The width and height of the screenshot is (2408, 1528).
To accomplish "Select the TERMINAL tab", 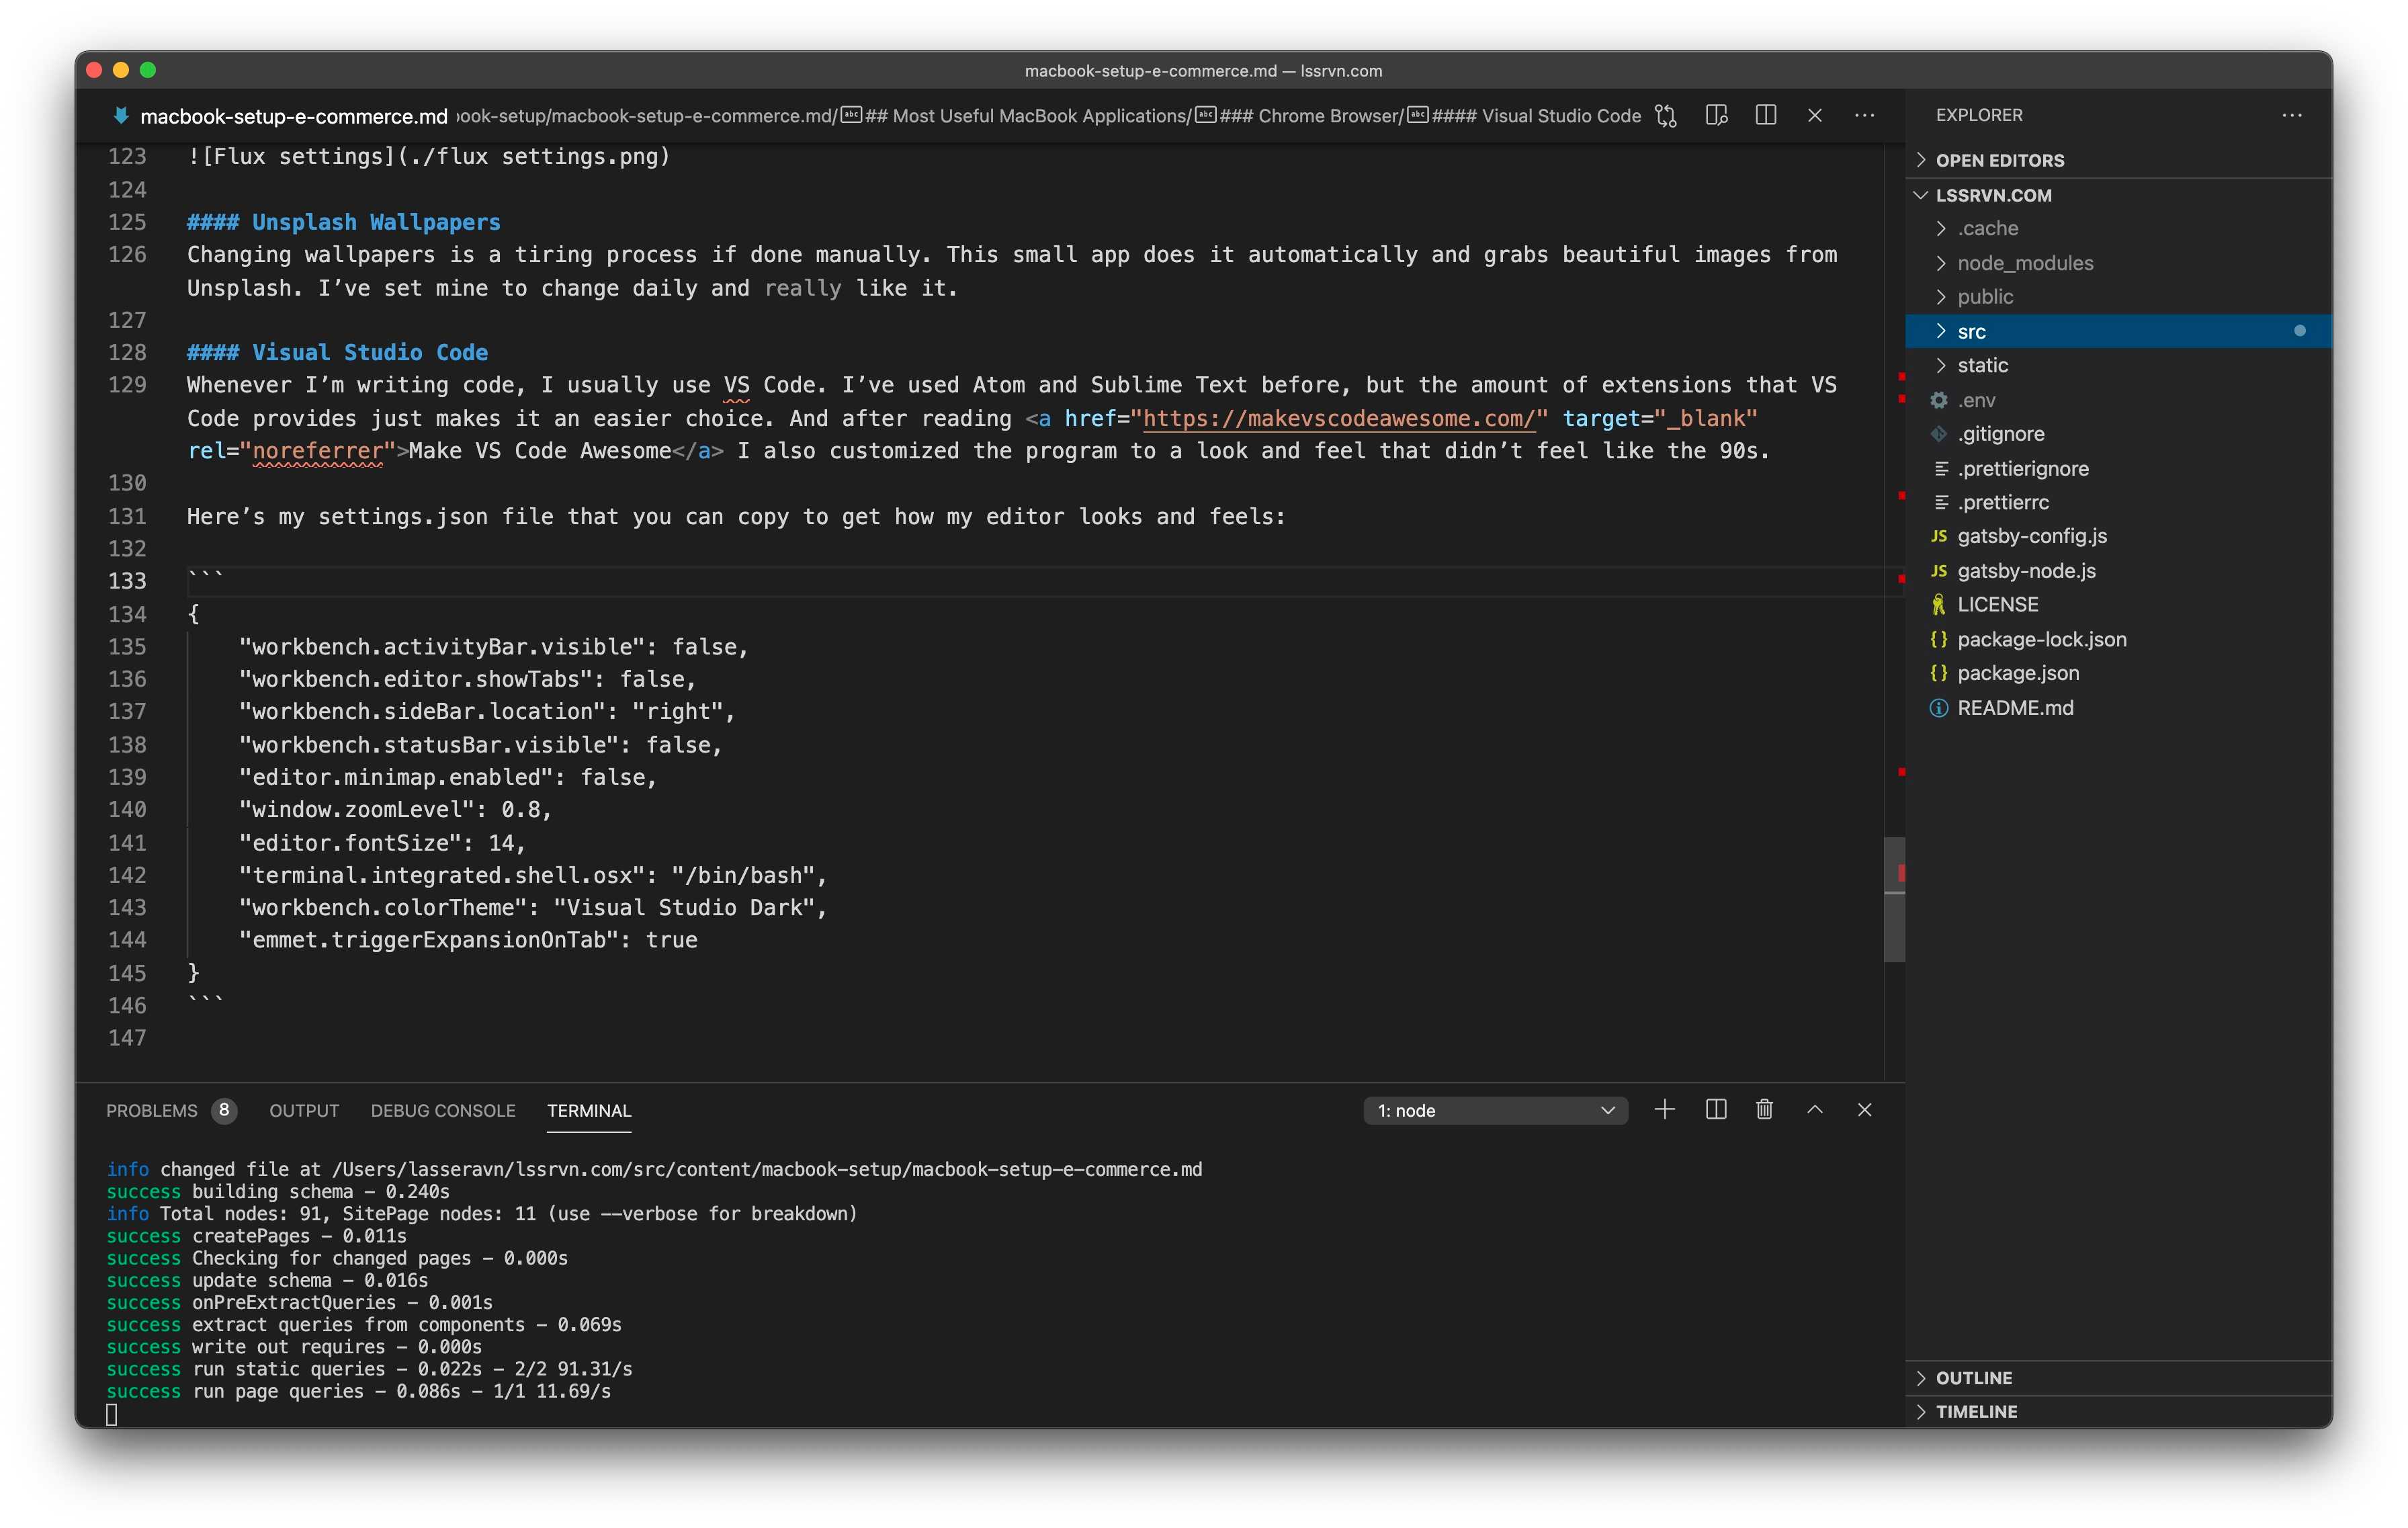I will [x=589, y=1110].
